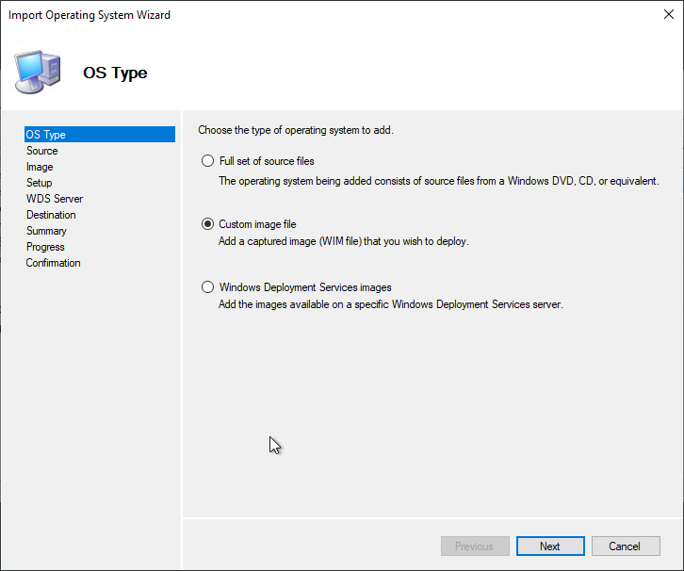Cancel the import wizard
Screen dimensions: 684x571
point(626,547)
